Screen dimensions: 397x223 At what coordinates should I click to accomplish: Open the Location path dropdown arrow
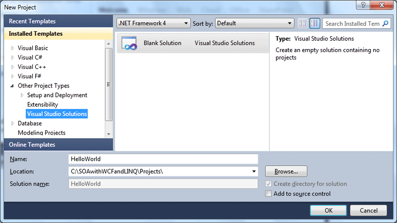254,171
